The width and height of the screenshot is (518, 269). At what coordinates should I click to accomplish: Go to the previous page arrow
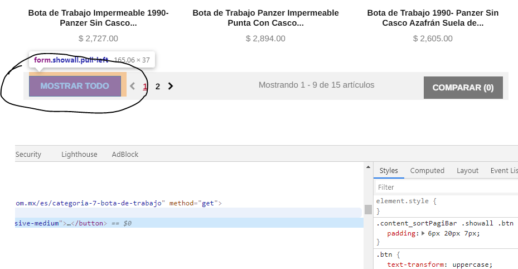(x=133, y=87)
